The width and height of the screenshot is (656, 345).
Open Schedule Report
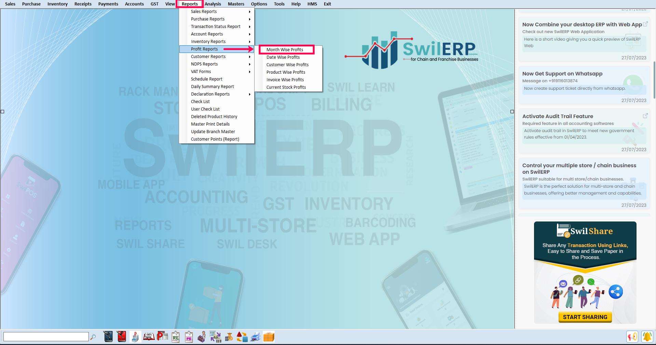[x=217, y=79]
